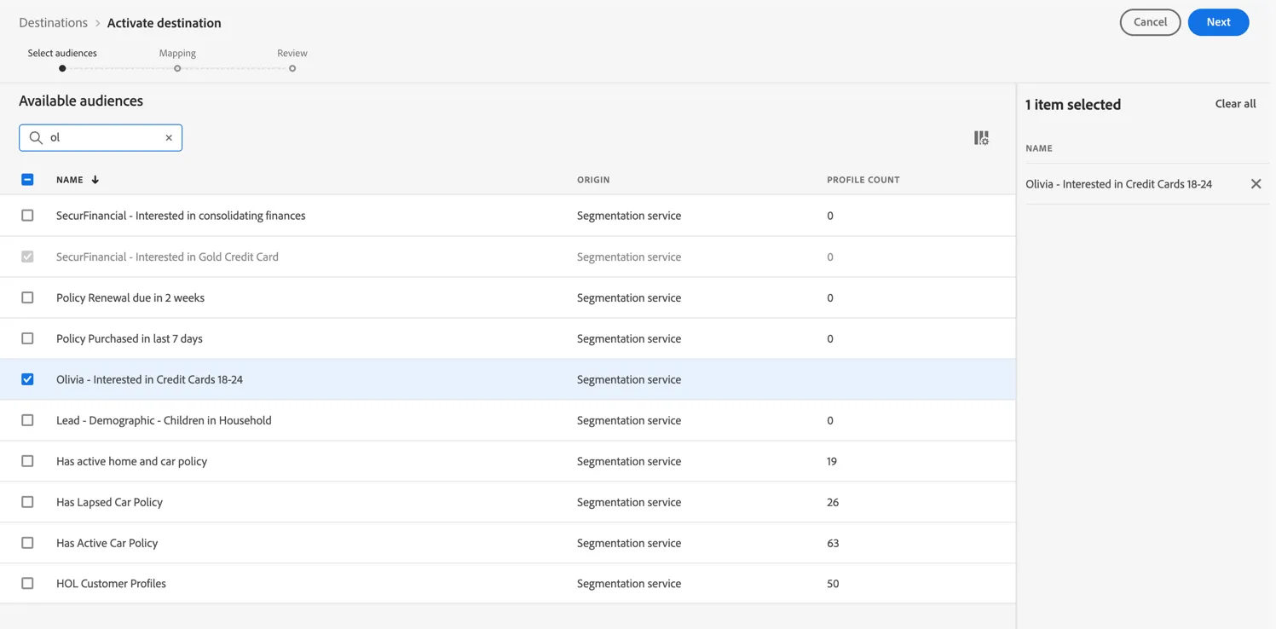1276x629 pixels.
Task: Check the HOL Customer Profiles row
Action: (x=27, y=584)
